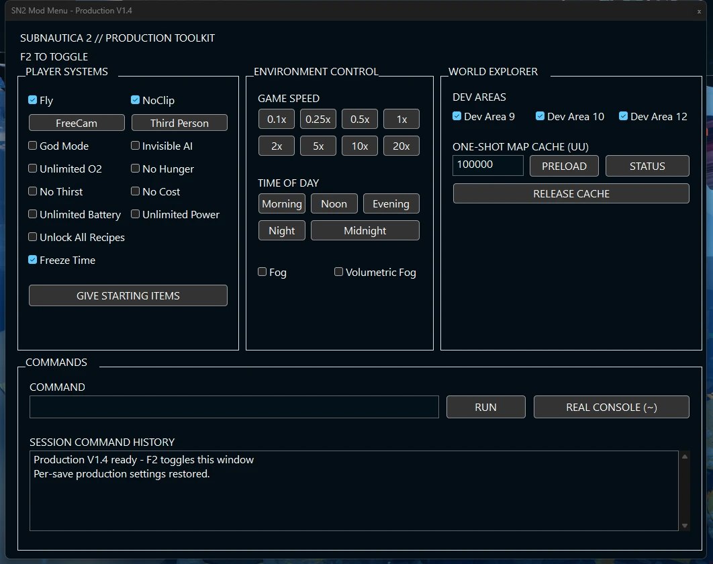Activate the FreeCam button

tap(77, 123)
